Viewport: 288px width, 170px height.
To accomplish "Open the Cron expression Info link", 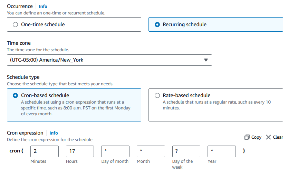I will tap(54, 133).
